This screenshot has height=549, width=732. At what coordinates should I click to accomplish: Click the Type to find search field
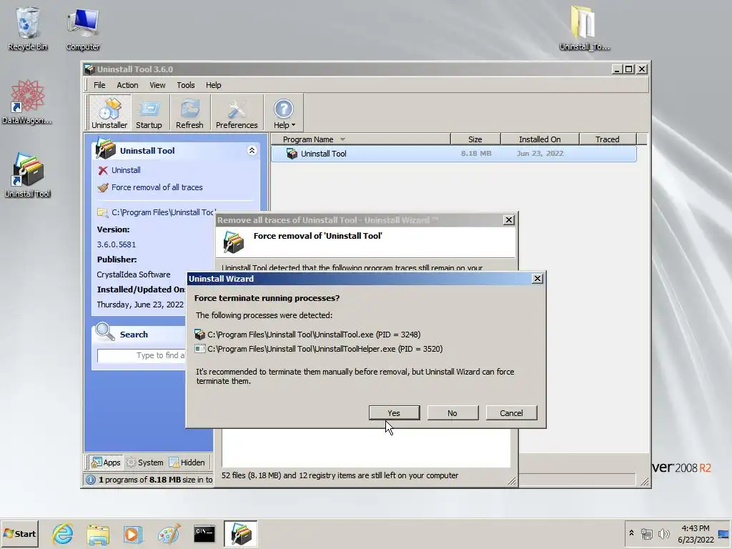point(142,356)
